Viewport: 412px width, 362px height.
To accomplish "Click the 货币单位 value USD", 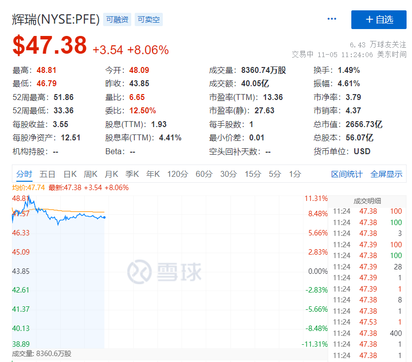I will pos(362,151).
